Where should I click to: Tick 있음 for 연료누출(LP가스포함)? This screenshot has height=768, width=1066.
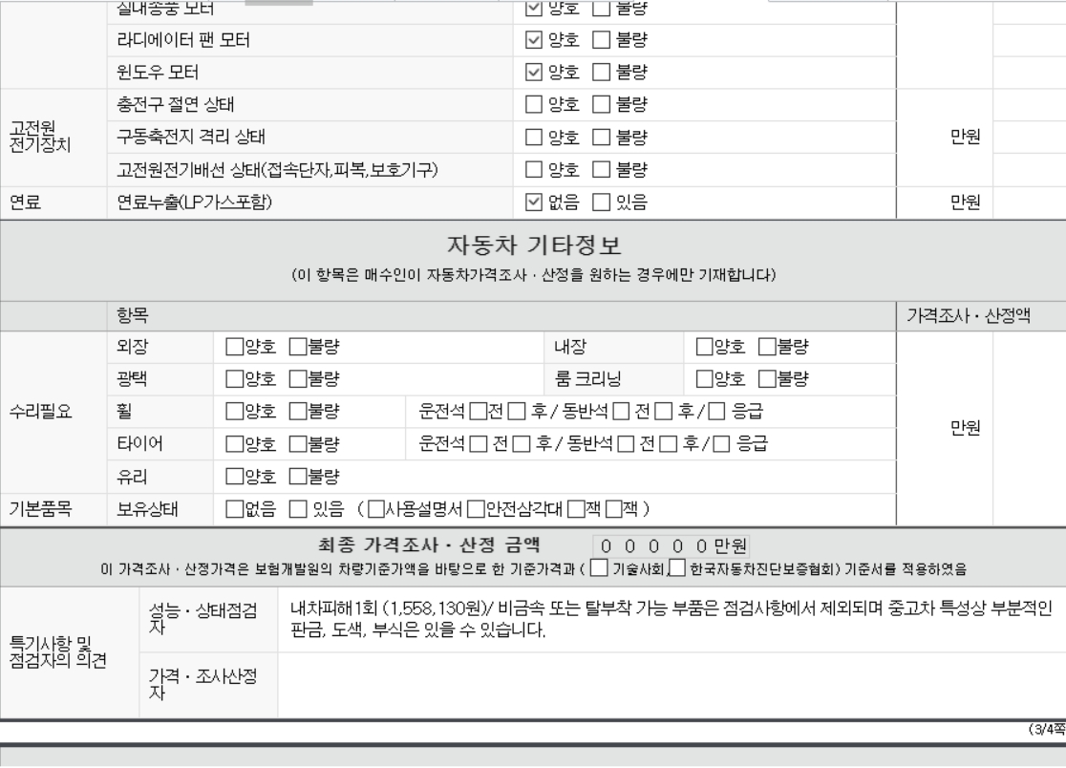tap(602, 201)
